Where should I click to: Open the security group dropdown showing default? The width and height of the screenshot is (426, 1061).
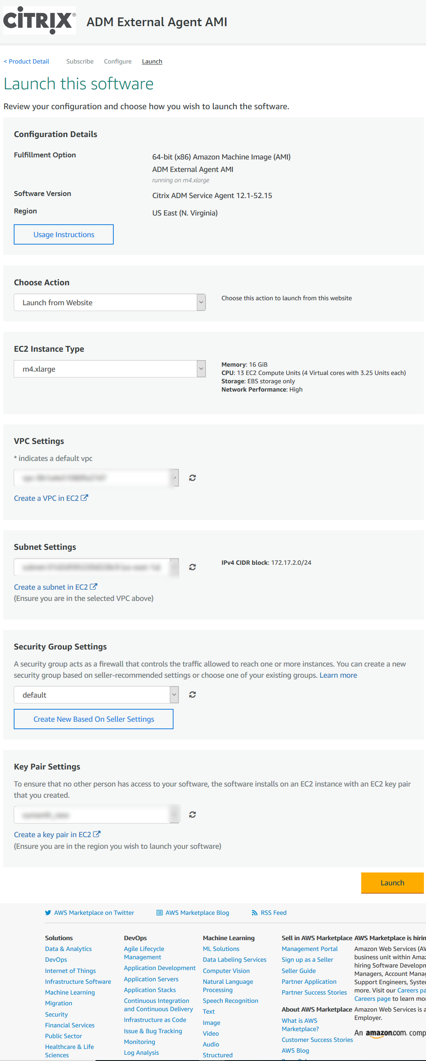pyautogui.click(x=96, y=695)
